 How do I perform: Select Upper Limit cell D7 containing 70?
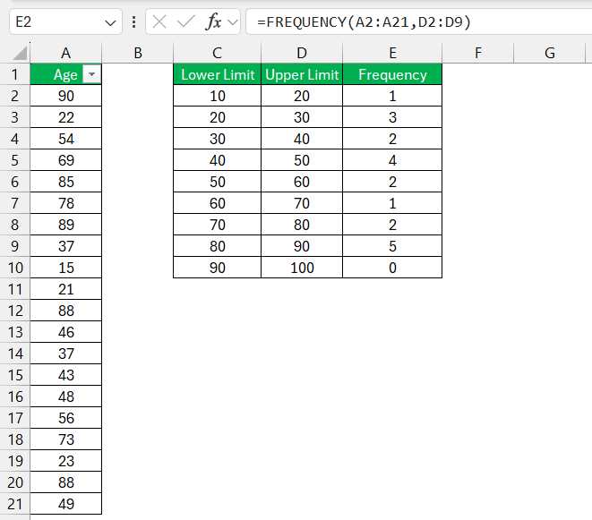[302, 203]
